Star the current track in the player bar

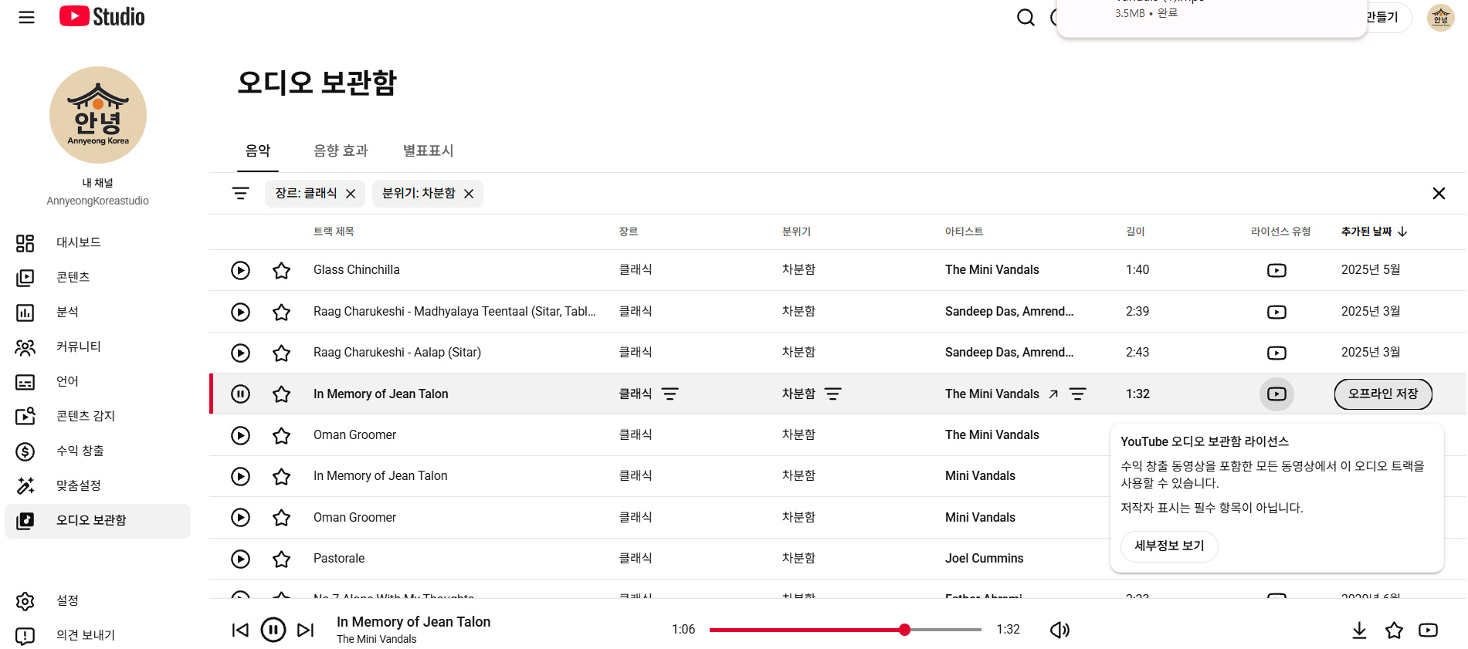coord(1394,630)
